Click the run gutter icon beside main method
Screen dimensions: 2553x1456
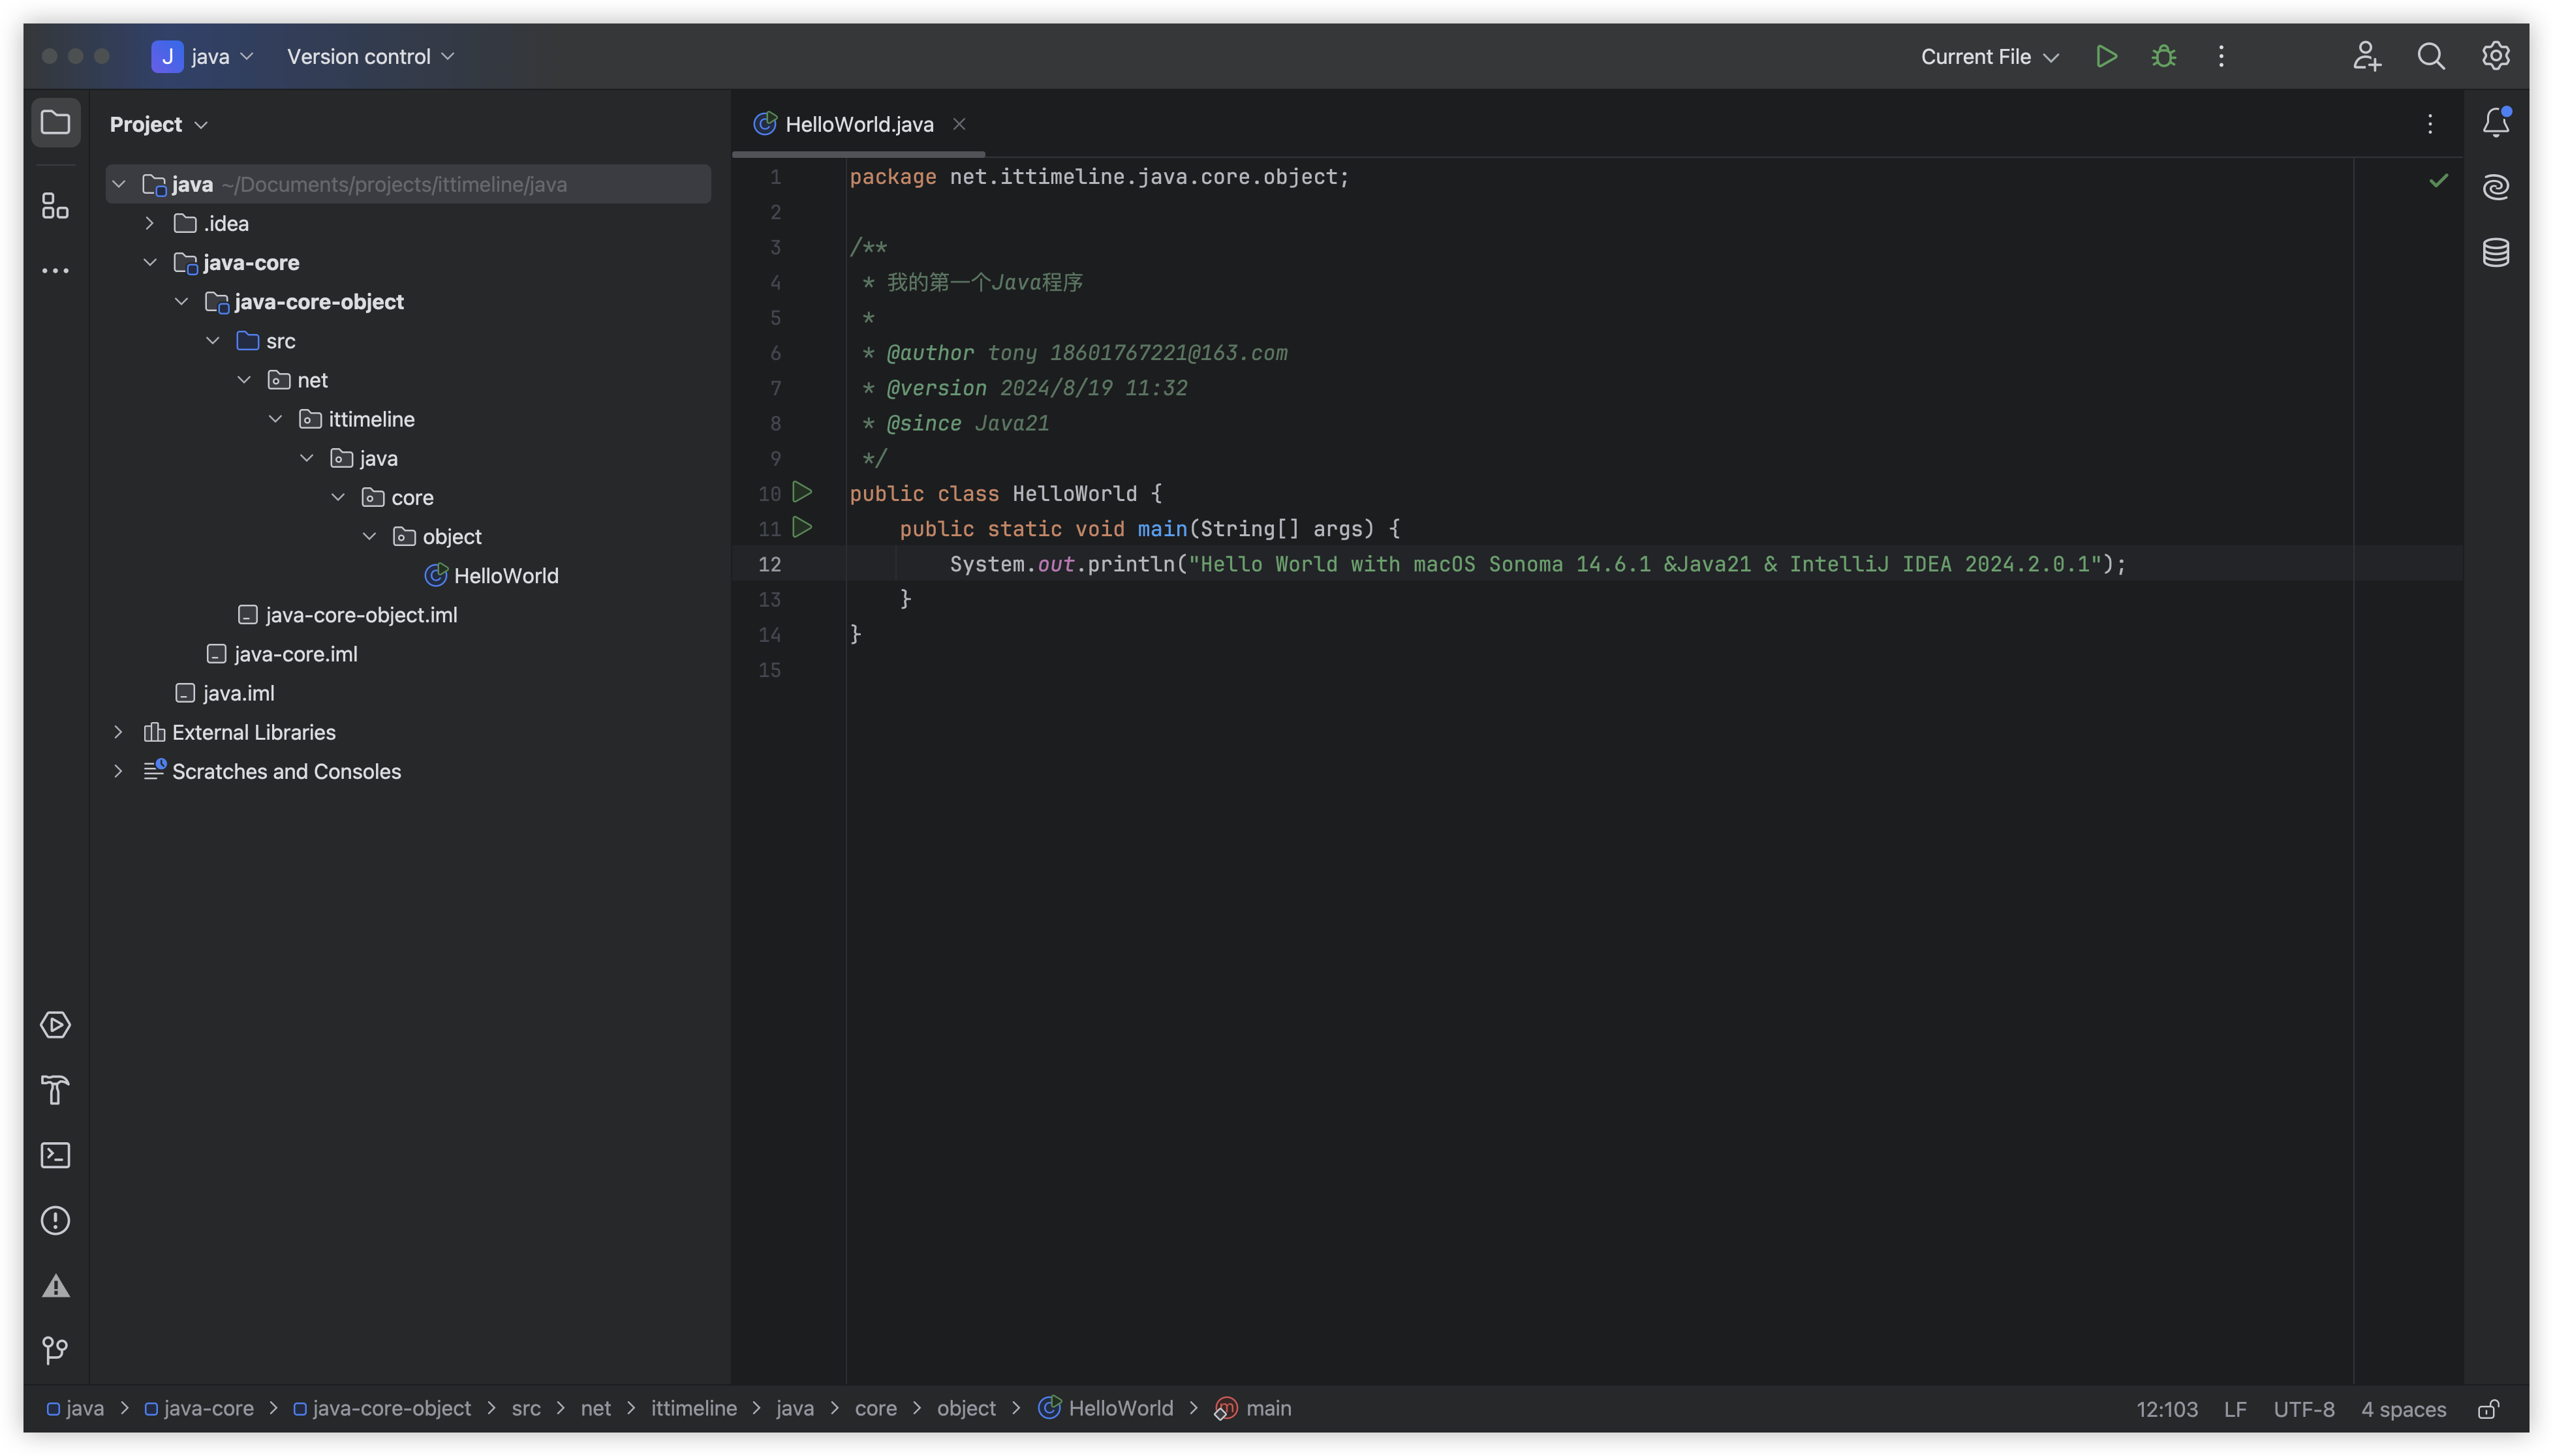801,527
